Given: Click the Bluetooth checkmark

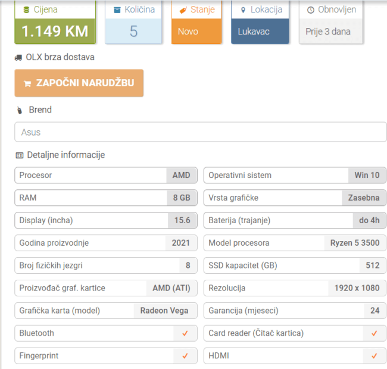Looking at the screenshot, I should [x=185, y=333].
